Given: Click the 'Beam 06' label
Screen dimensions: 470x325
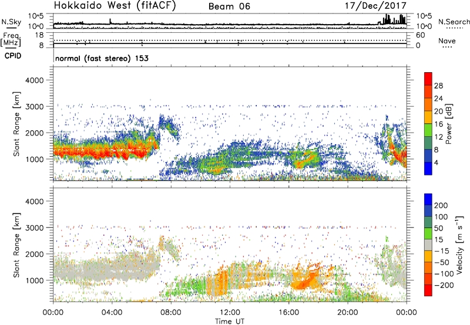Looking at the screenshot, I should (229, 6).
